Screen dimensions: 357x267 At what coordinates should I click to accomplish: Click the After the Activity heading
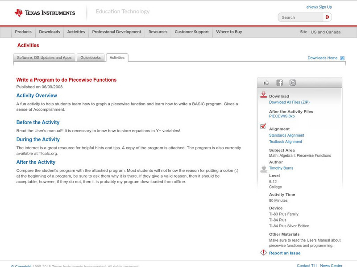36,162
